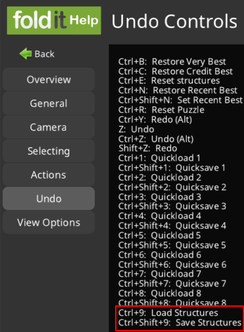Image resolution: width=244 pixels, height=332 pixels.
Task: Click the Save Structures shortcut line
Action: [180, 322]
